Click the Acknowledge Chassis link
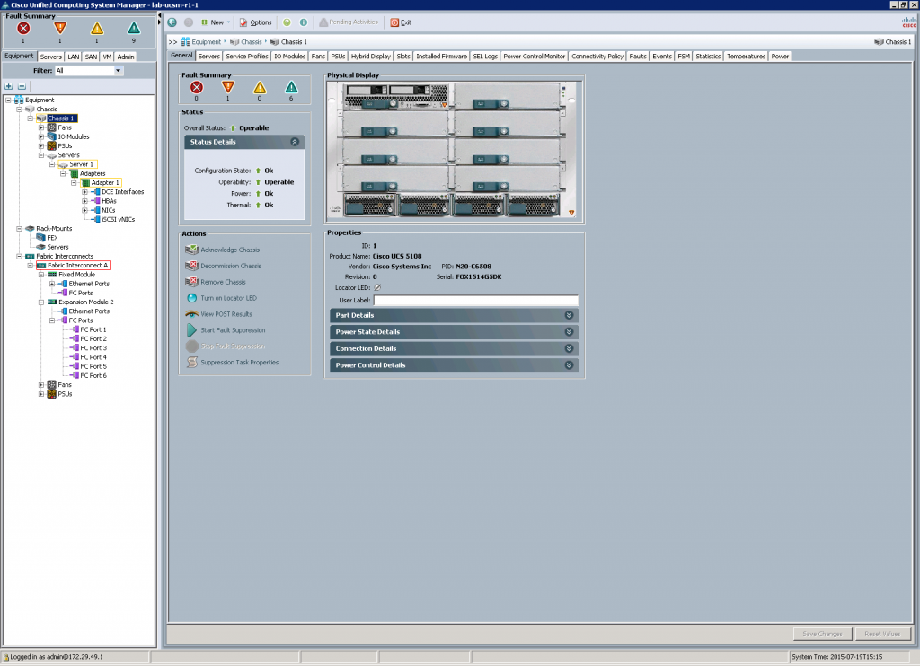Image resolution: width=920 pixels, height=666 pixels. coord(230,250)
